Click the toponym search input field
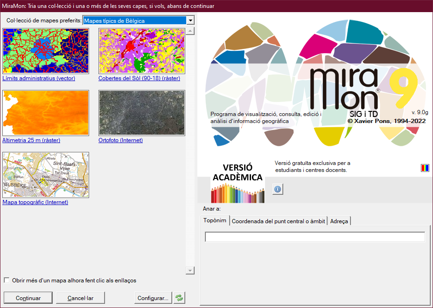433x308 pixels. point(315,237)
